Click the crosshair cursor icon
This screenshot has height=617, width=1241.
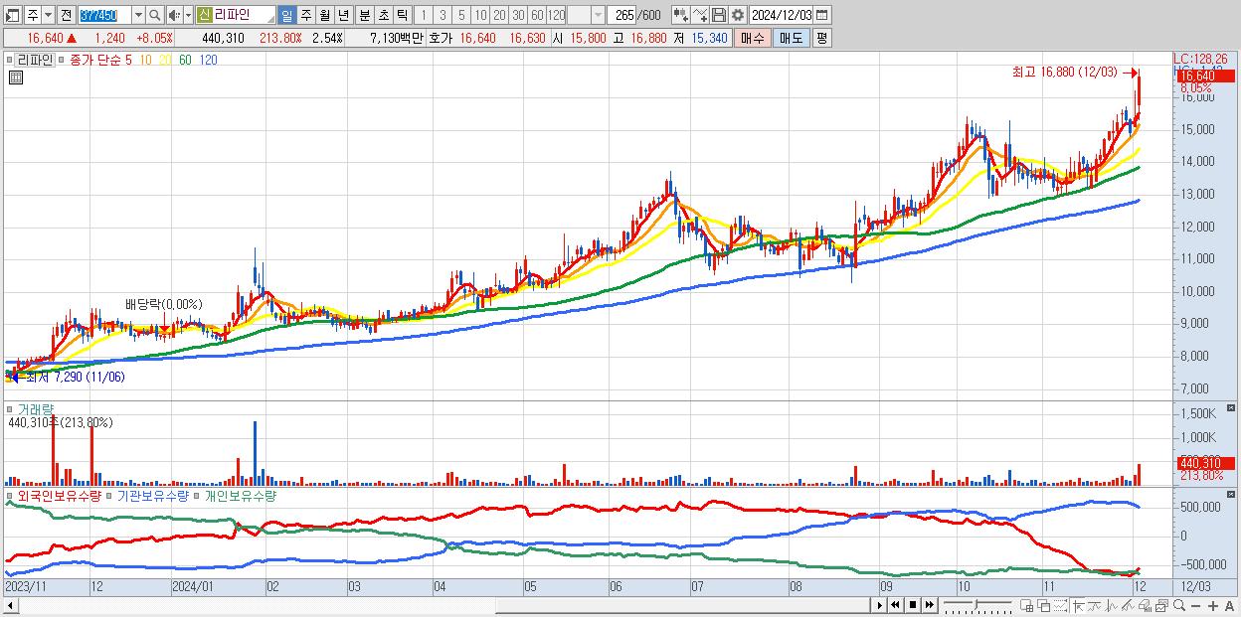pos(1079,605)
